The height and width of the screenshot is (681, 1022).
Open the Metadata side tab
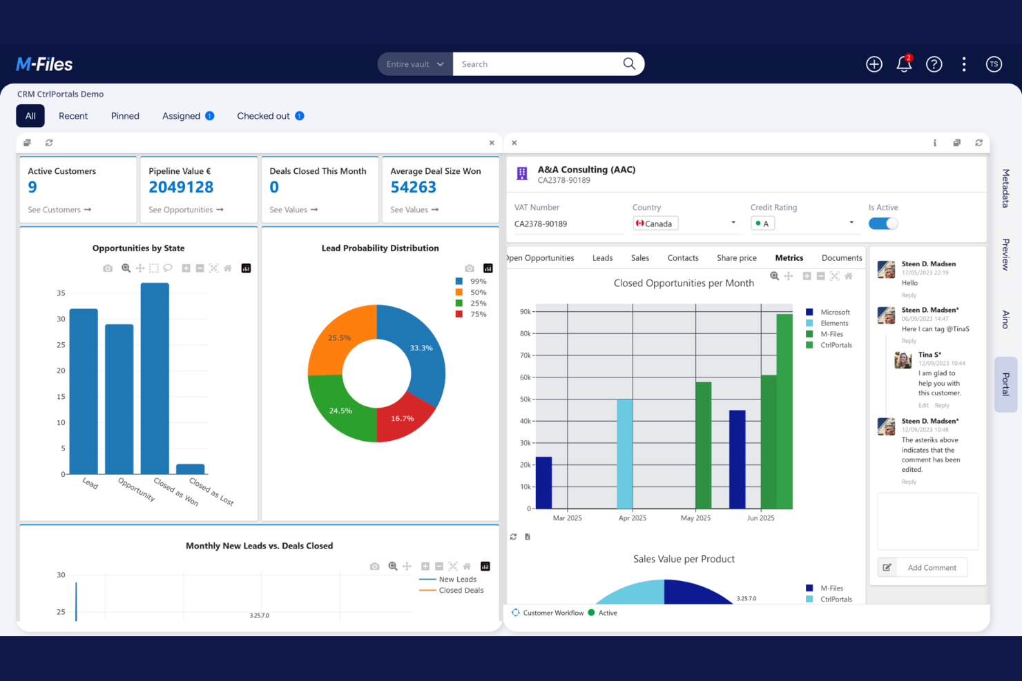click(1006, 188)
